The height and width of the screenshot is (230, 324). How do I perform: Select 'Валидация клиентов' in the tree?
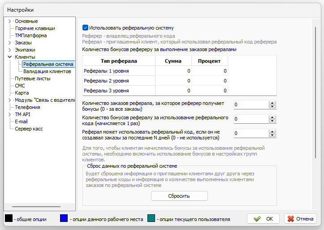pos(47,71)
